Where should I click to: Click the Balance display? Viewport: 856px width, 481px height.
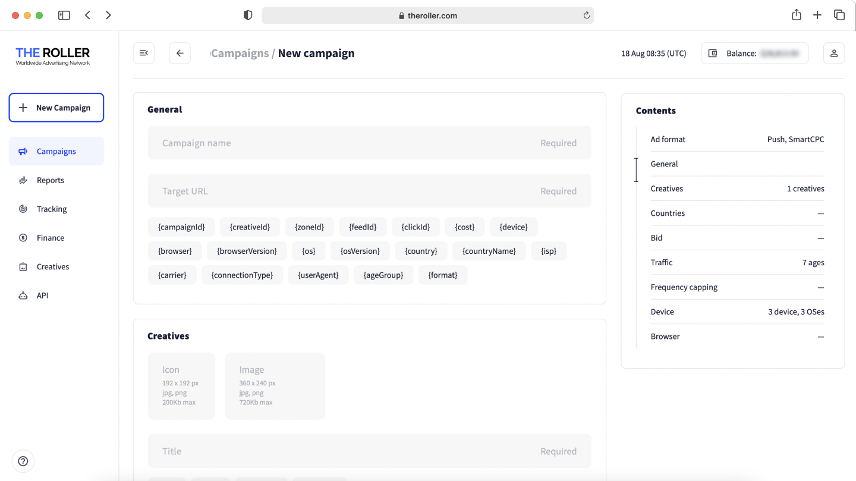point(754,53)
